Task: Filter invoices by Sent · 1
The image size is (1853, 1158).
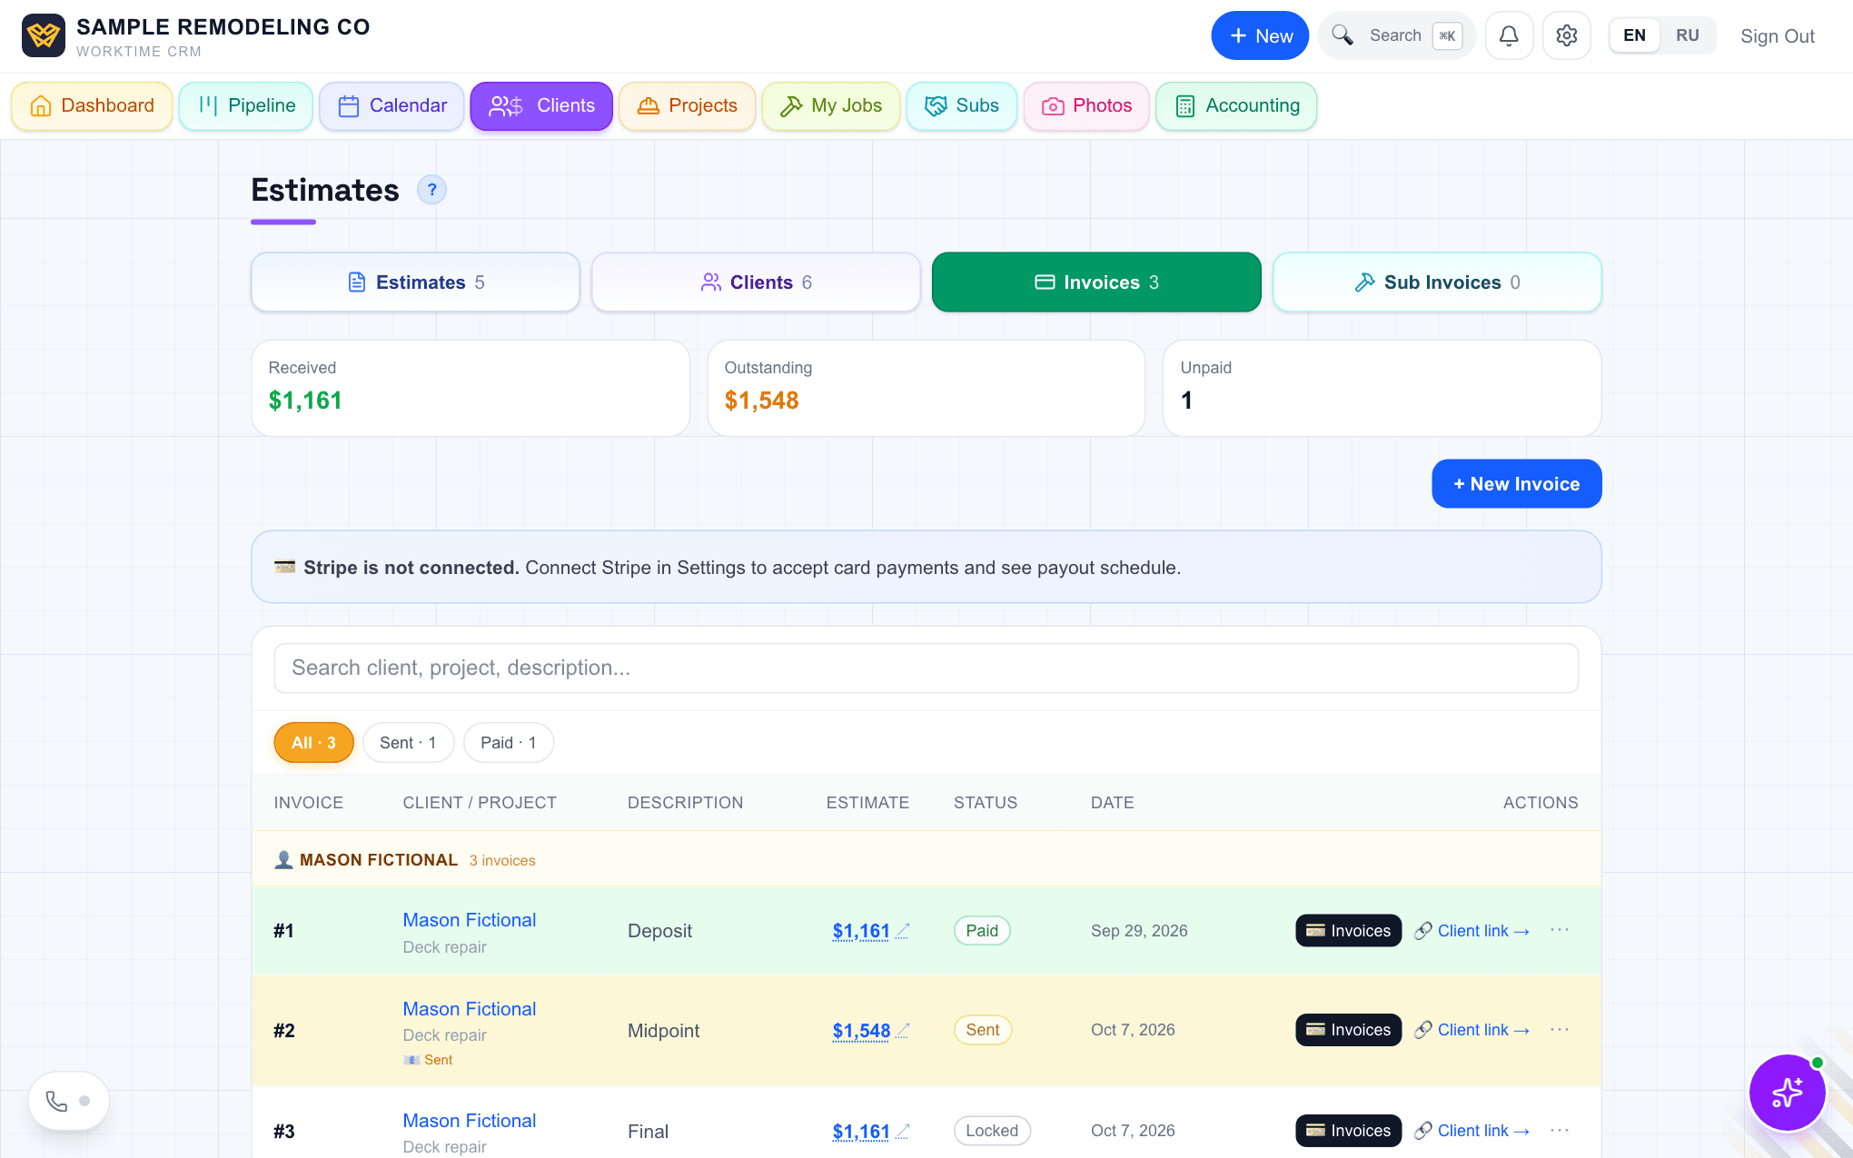Action: pos(408,743)
